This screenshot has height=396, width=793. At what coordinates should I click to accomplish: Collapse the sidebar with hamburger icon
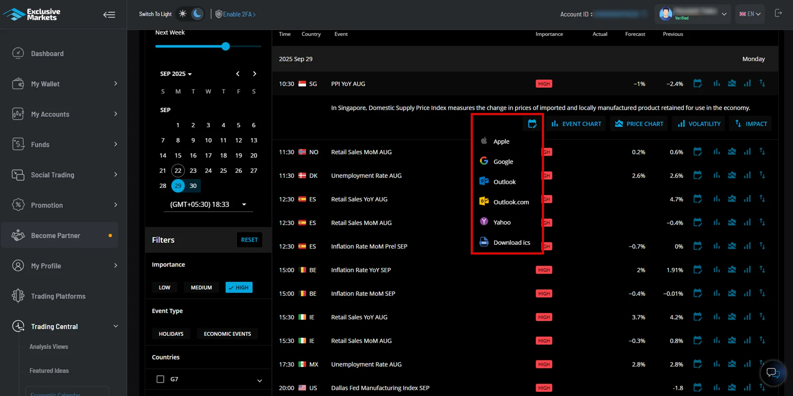[x=109, y=15]
